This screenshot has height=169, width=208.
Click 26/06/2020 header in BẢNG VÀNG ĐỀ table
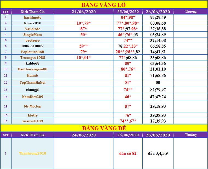tap(158, 135)
